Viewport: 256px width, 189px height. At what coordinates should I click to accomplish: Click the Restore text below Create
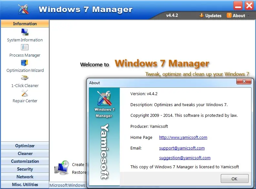79,172
